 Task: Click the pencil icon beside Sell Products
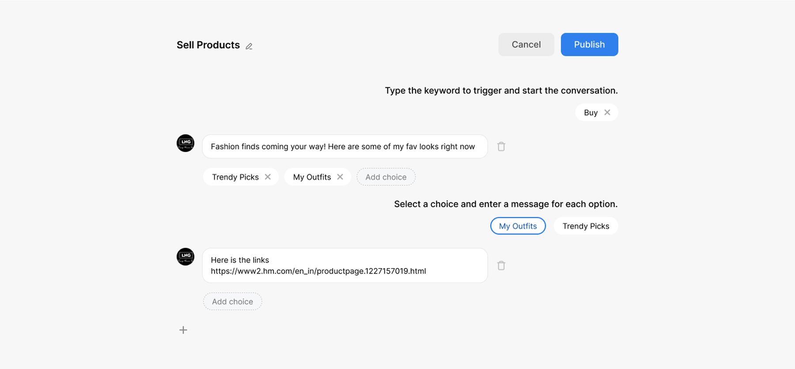coord(249,46)
